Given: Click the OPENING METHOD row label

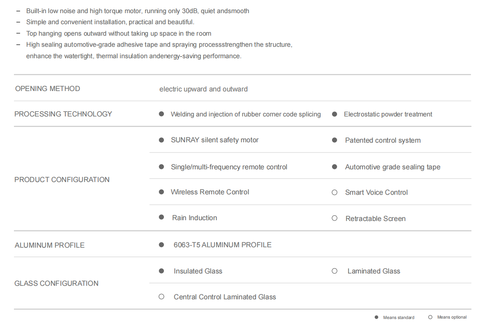Looking at the screenshot, I should click(x=48, y=89).
